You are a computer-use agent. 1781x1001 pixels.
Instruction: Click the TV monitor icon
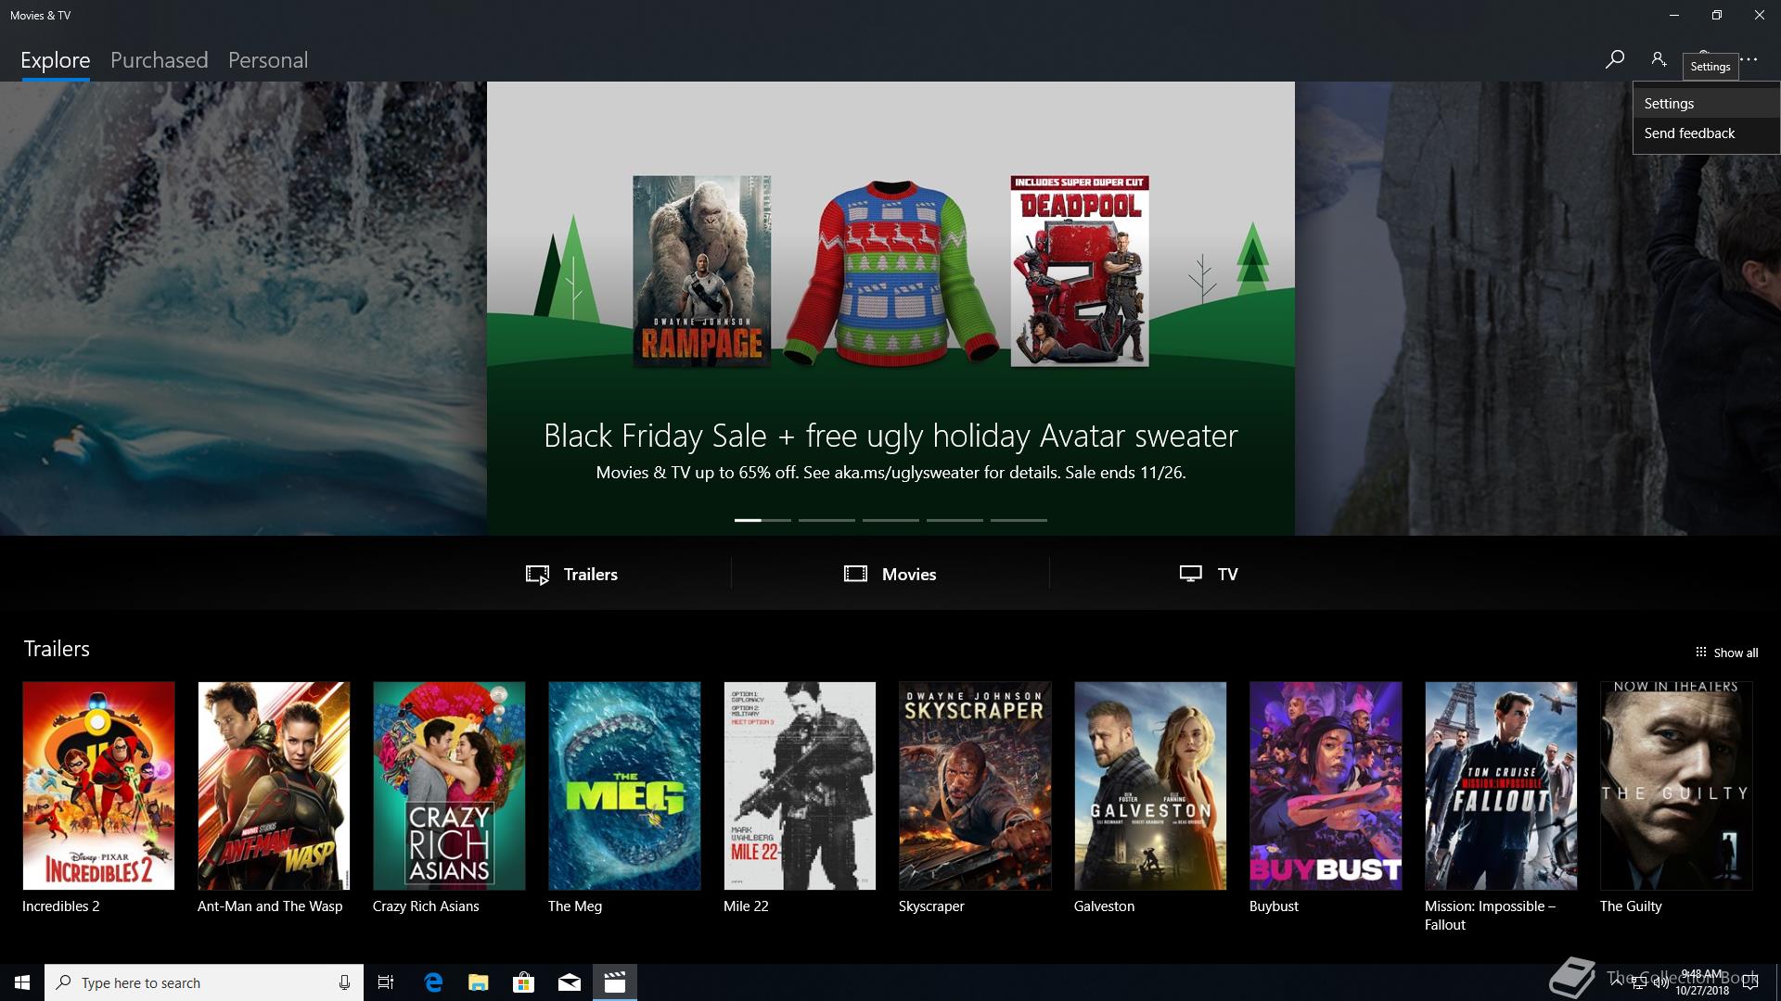tap(1191, 574)
